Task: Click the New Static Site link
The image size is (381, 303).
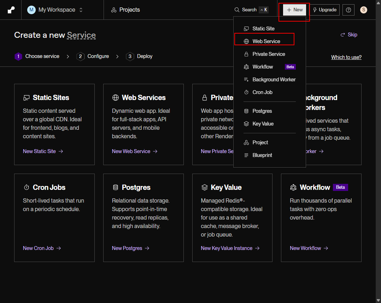Action: [43, 151]
